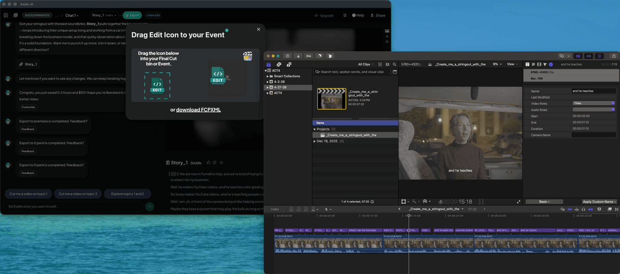Screen dimensions: 620x274
Task: Expand the Smart Collections folder
Action: pyautogui.click(x=268, y=76)
